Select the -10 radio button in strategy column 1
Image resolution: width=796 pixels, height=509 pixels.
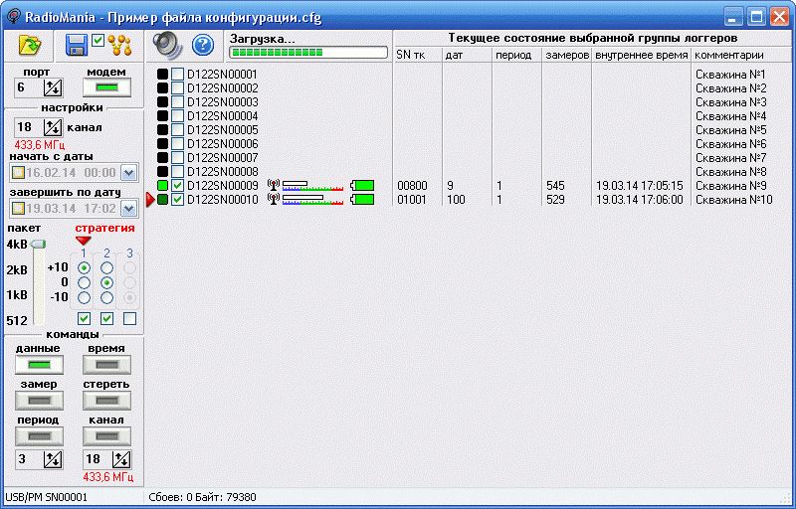pos(84,297)
